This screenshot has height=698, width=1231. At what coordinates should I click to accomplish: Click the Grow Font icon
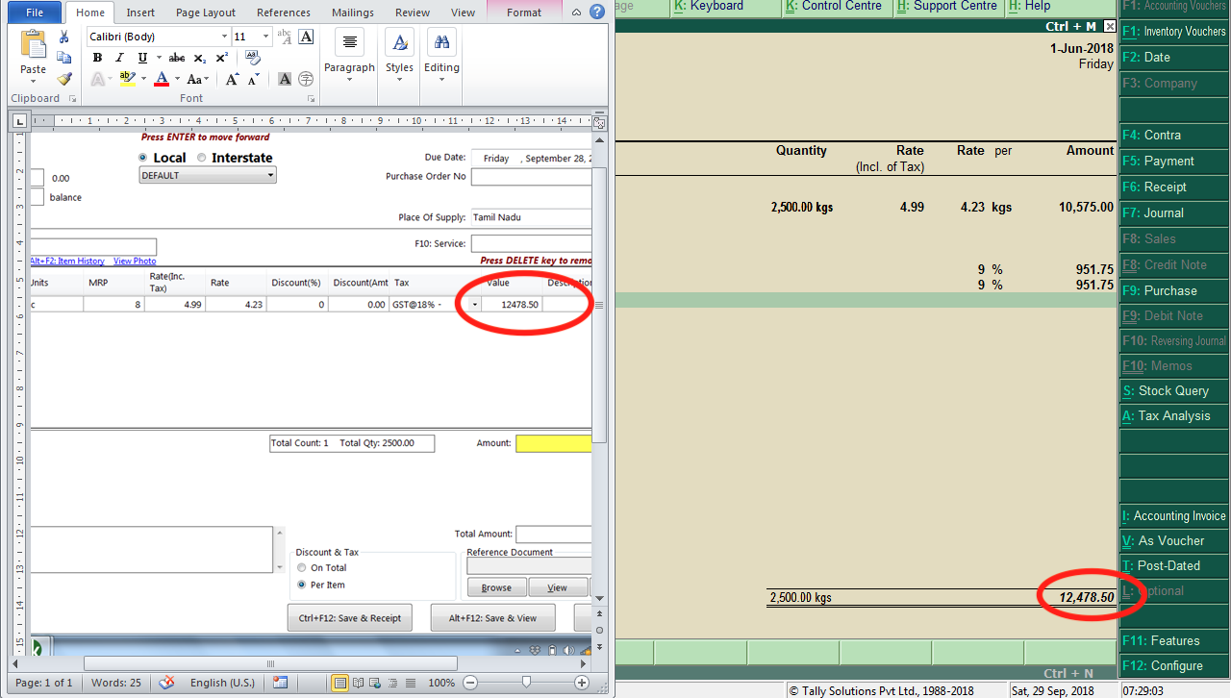coord(232,79)
